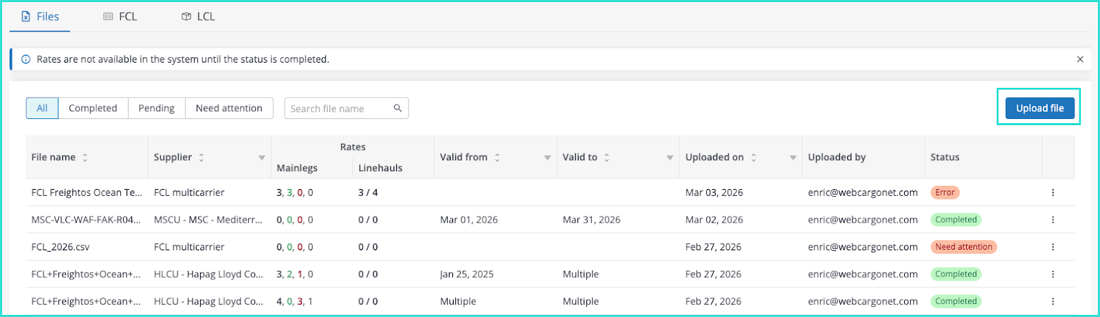The height and width of the screenshot is (317, 1100).
Task: Select the All filter option
Action: pos(42,108)
